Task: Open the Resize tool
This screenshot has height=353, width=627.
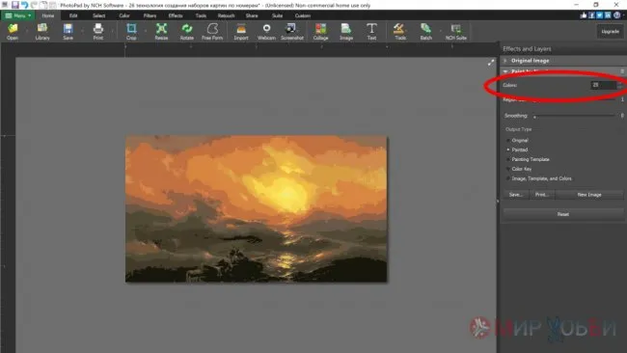Action: coord(161,31)
